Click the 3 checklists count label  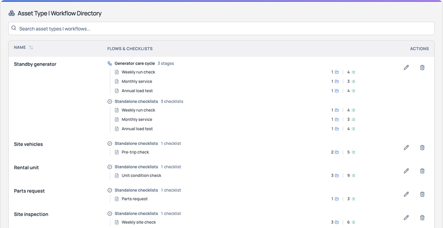pyautogui.click(x=172, y=101)
